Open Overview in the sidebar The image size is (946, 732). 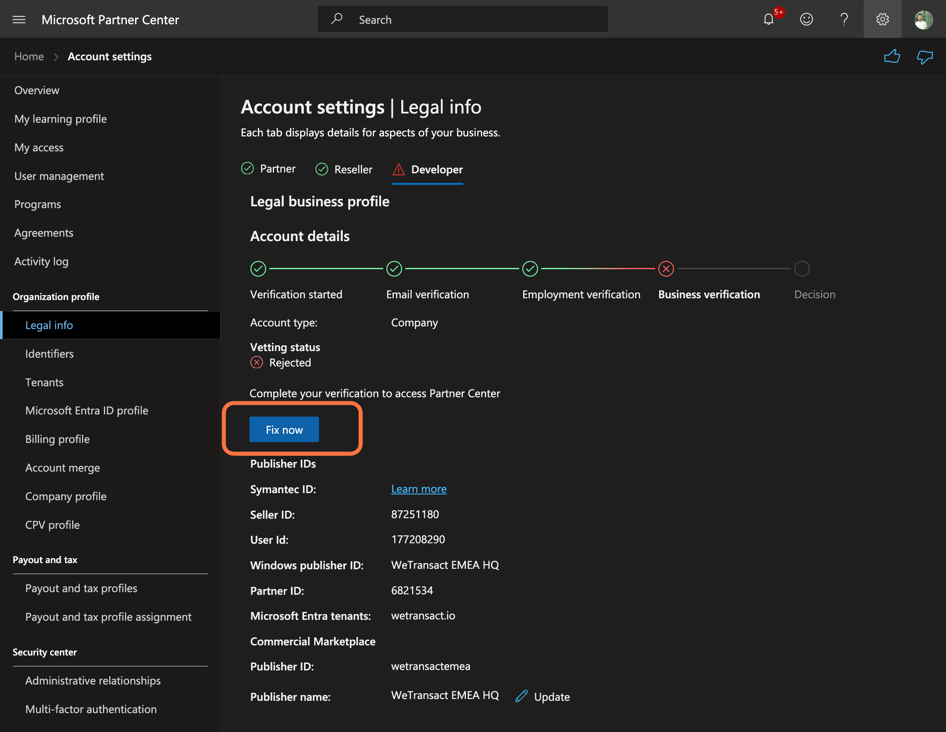click(37, 90)
